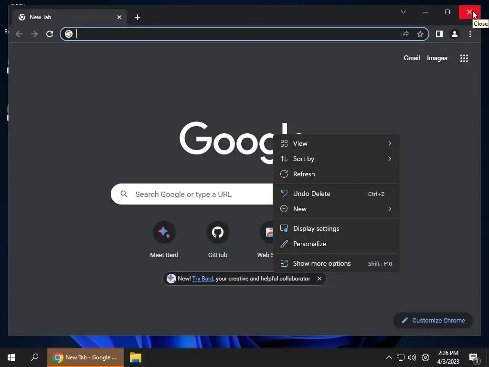Screen dimensions: 489x367
Task: Choose Personalize in context menu
Action: pyautogui.click(x=336, y=244)
